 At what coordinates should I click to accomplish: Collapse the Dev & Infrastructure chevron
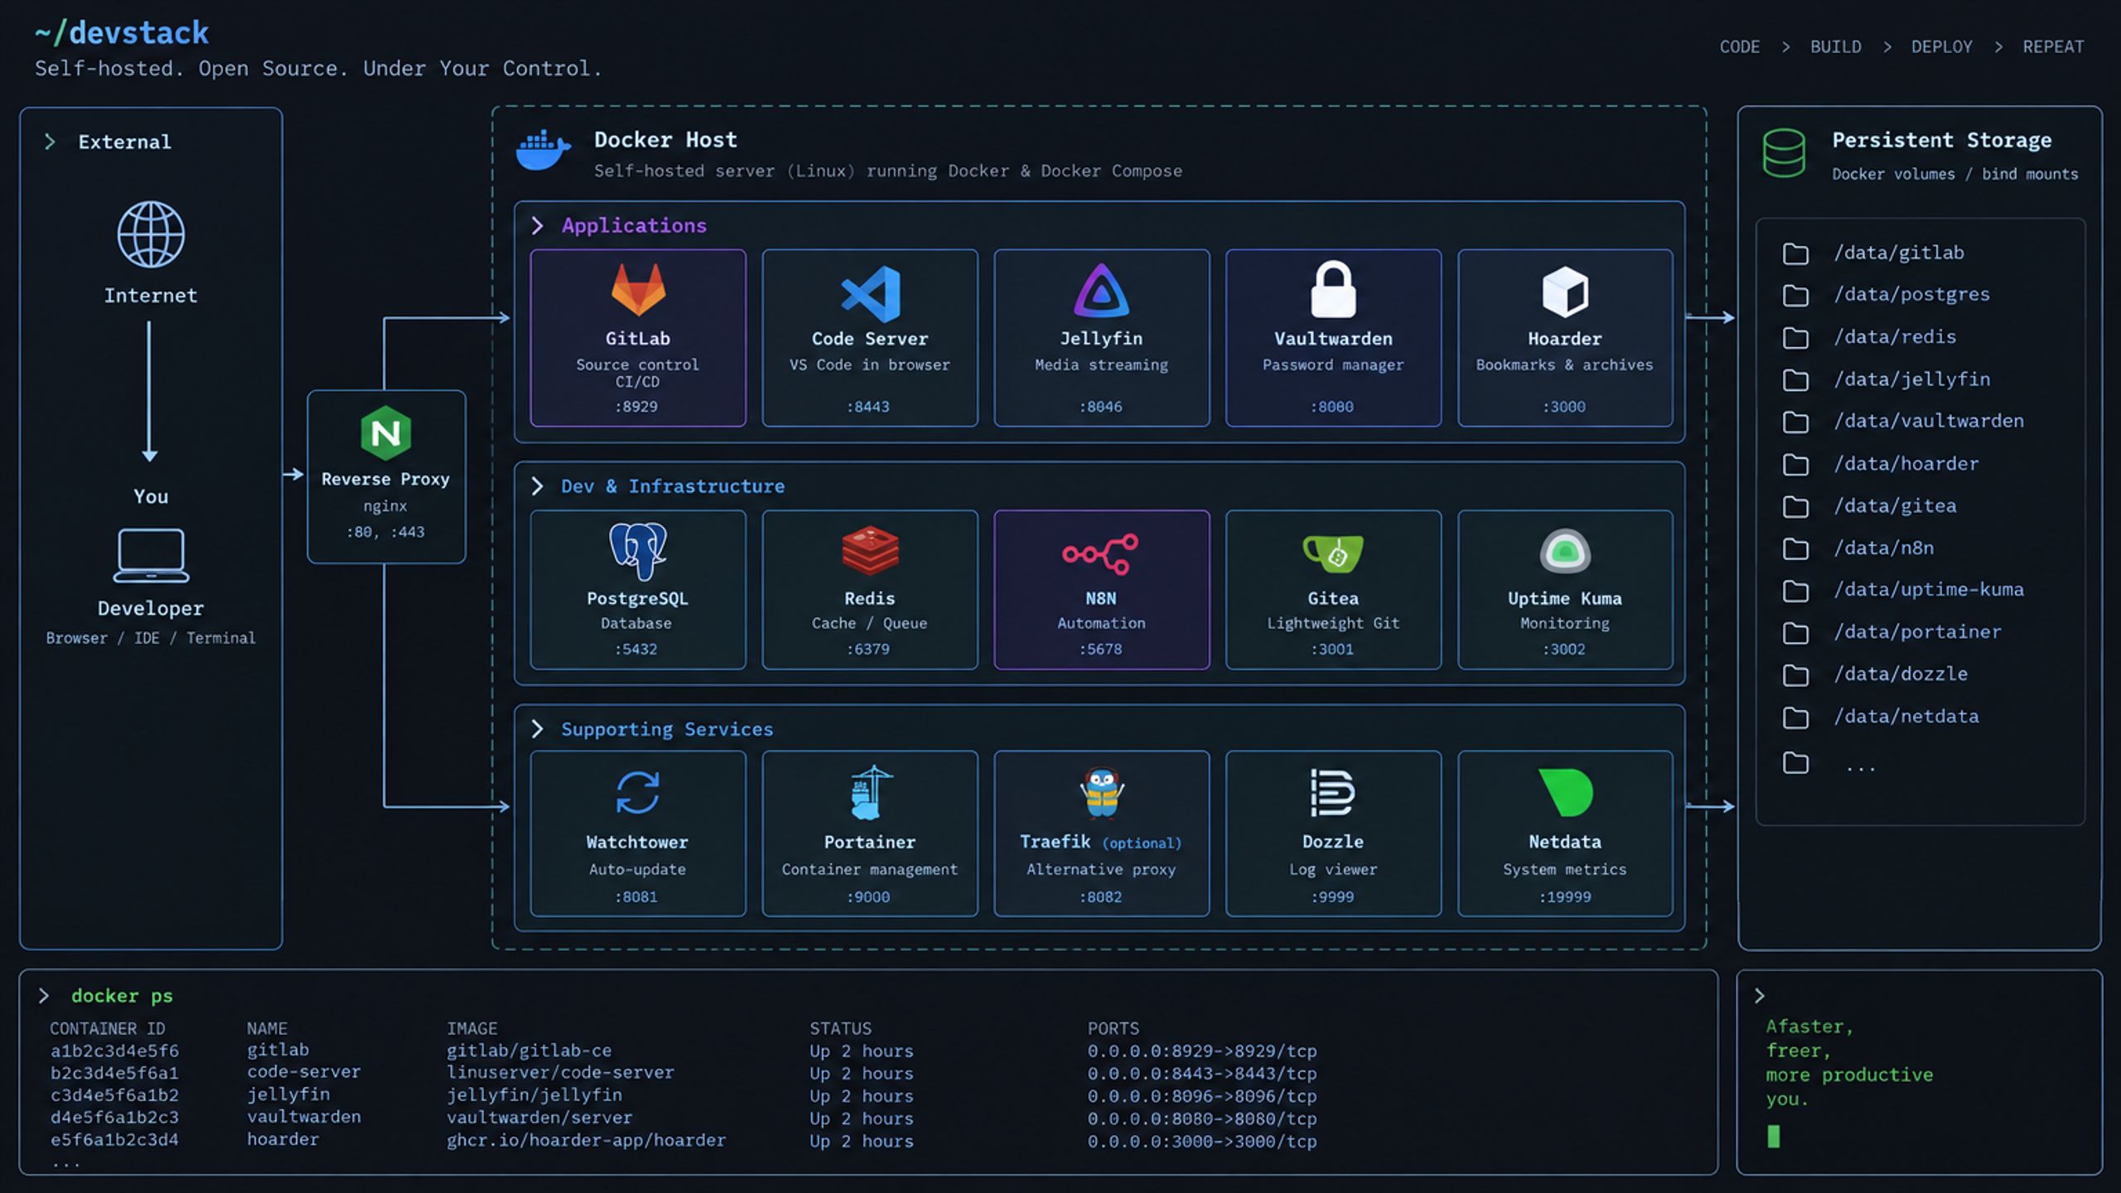(x=538, y=486)
